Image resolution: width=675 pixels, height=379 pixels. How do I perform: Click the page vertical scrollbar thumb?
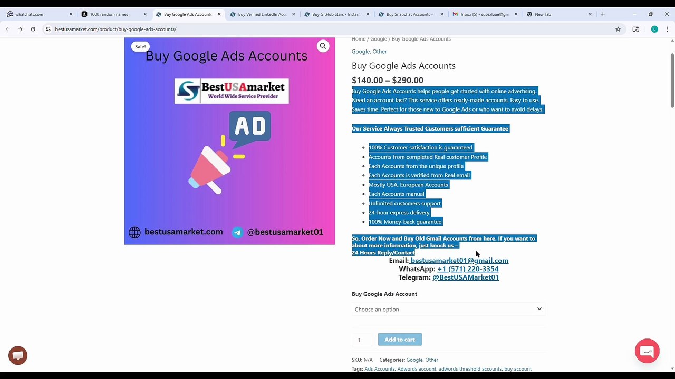(672, 80)
